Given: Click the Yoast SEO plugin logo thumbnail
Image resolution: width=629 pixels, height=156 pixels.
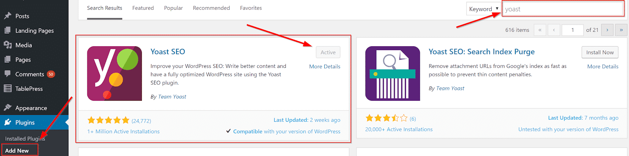Looking at the screenshot, I should pyautogui.click(x=114, y=73).
